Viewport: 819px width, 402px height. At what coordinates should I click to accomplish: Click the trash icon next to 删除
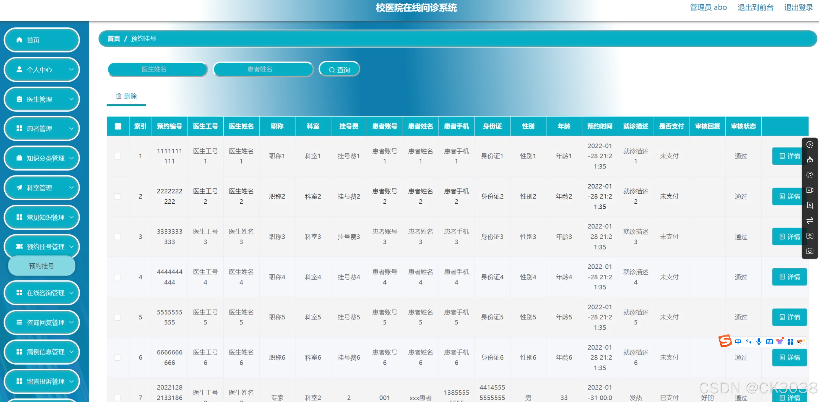(x=119, y=96)
